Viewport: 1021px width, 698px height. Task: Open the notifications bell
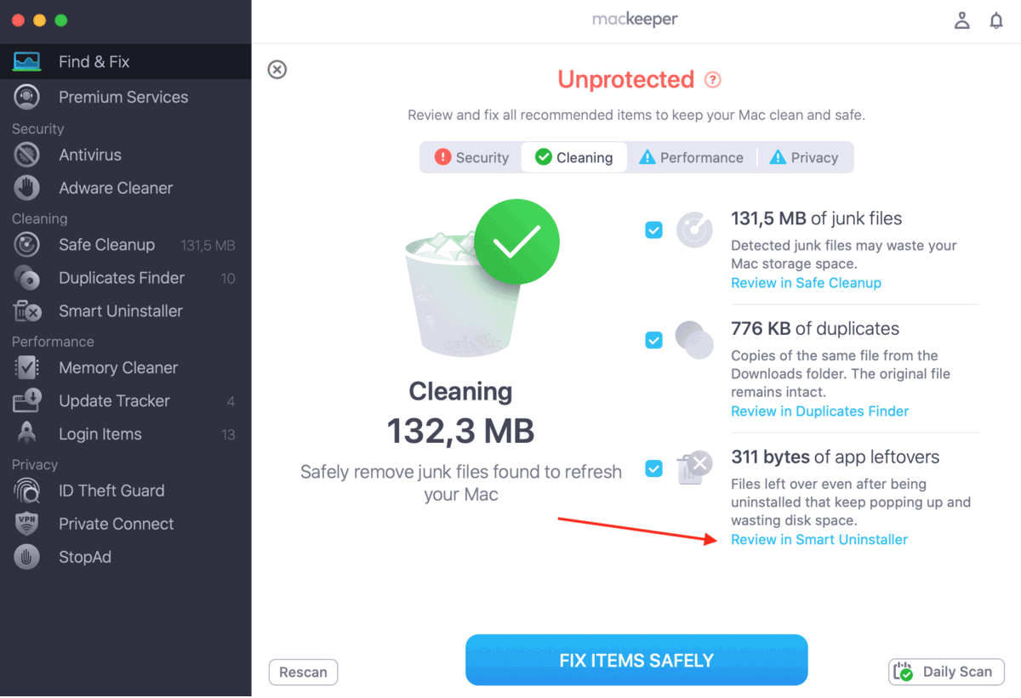996,21
